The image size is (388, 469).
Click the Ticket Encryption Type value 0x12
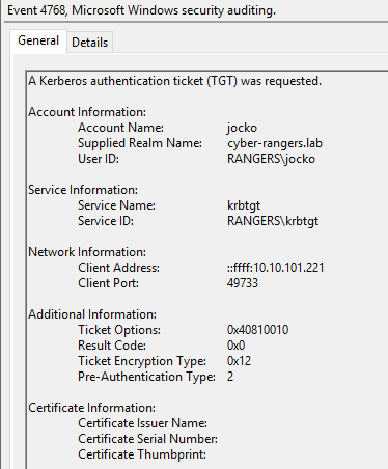(x=239, y=361)
